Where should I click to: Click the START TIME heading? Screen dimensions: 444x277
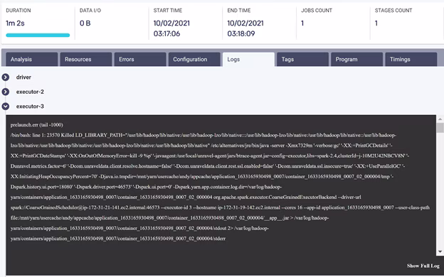[x=168, y=11]
